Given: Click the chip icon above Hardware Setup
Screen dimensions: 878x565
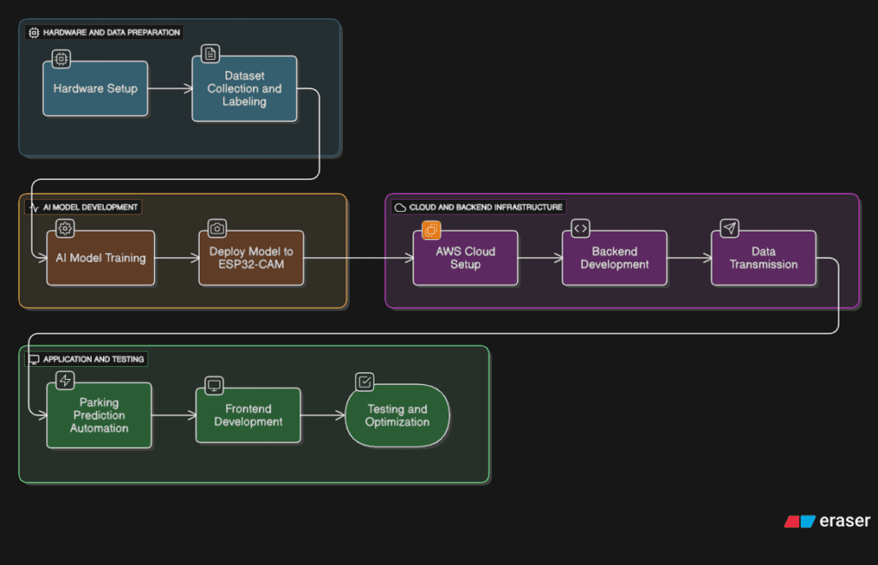Looking at the screenshot, I should click(x=62, y=59).
